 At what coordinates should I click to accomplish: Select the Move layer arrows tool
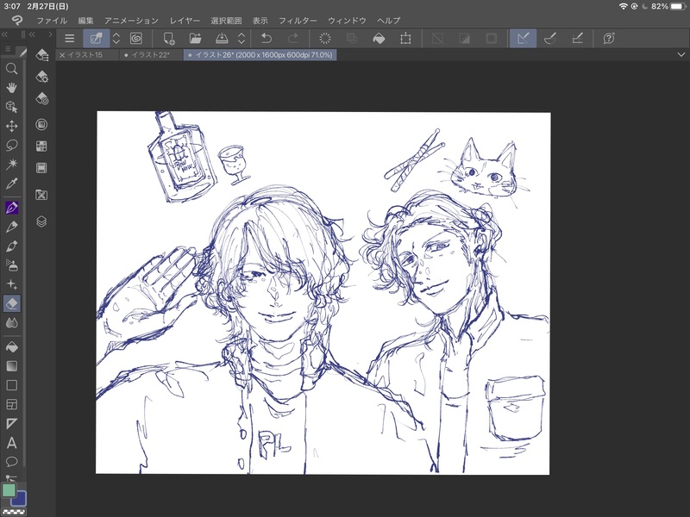point(12,126)
